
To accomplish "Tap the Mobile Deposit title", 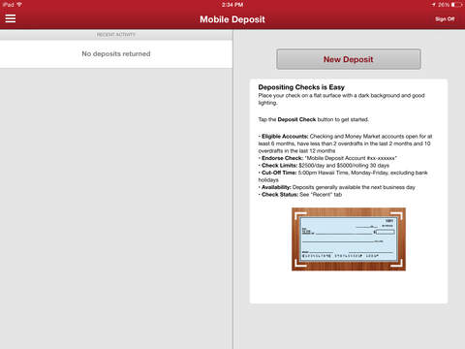I will [232, 19].
